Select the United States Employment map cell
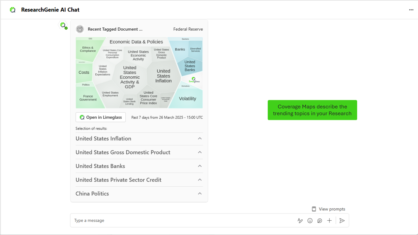This screenshot has height=235, width=418. coord(110,94)
